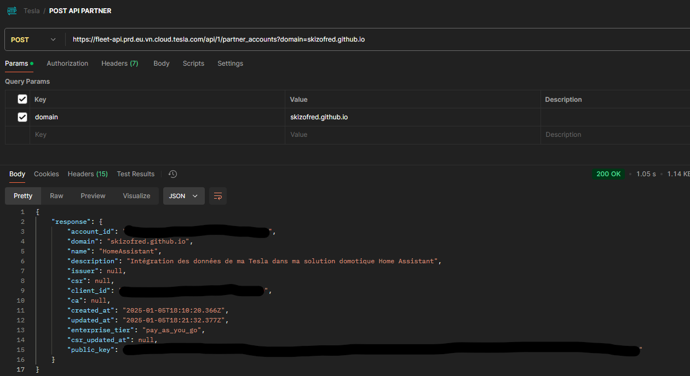
Task: Open the POST method dropdown
Action: click(34, 39)
